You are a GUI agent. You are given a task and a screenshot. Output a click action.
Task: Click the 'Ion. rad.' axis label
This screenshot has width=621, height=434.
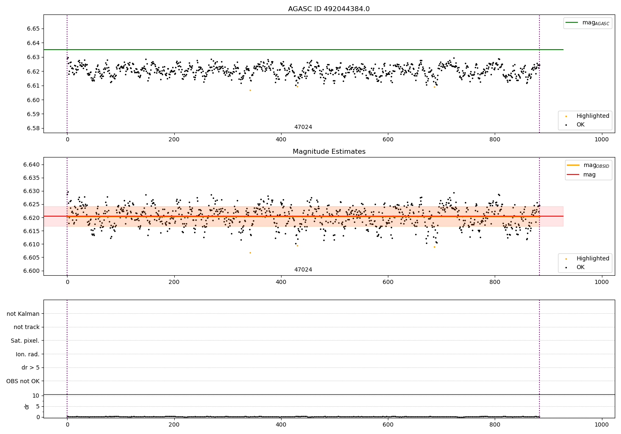tap(28, 354)
